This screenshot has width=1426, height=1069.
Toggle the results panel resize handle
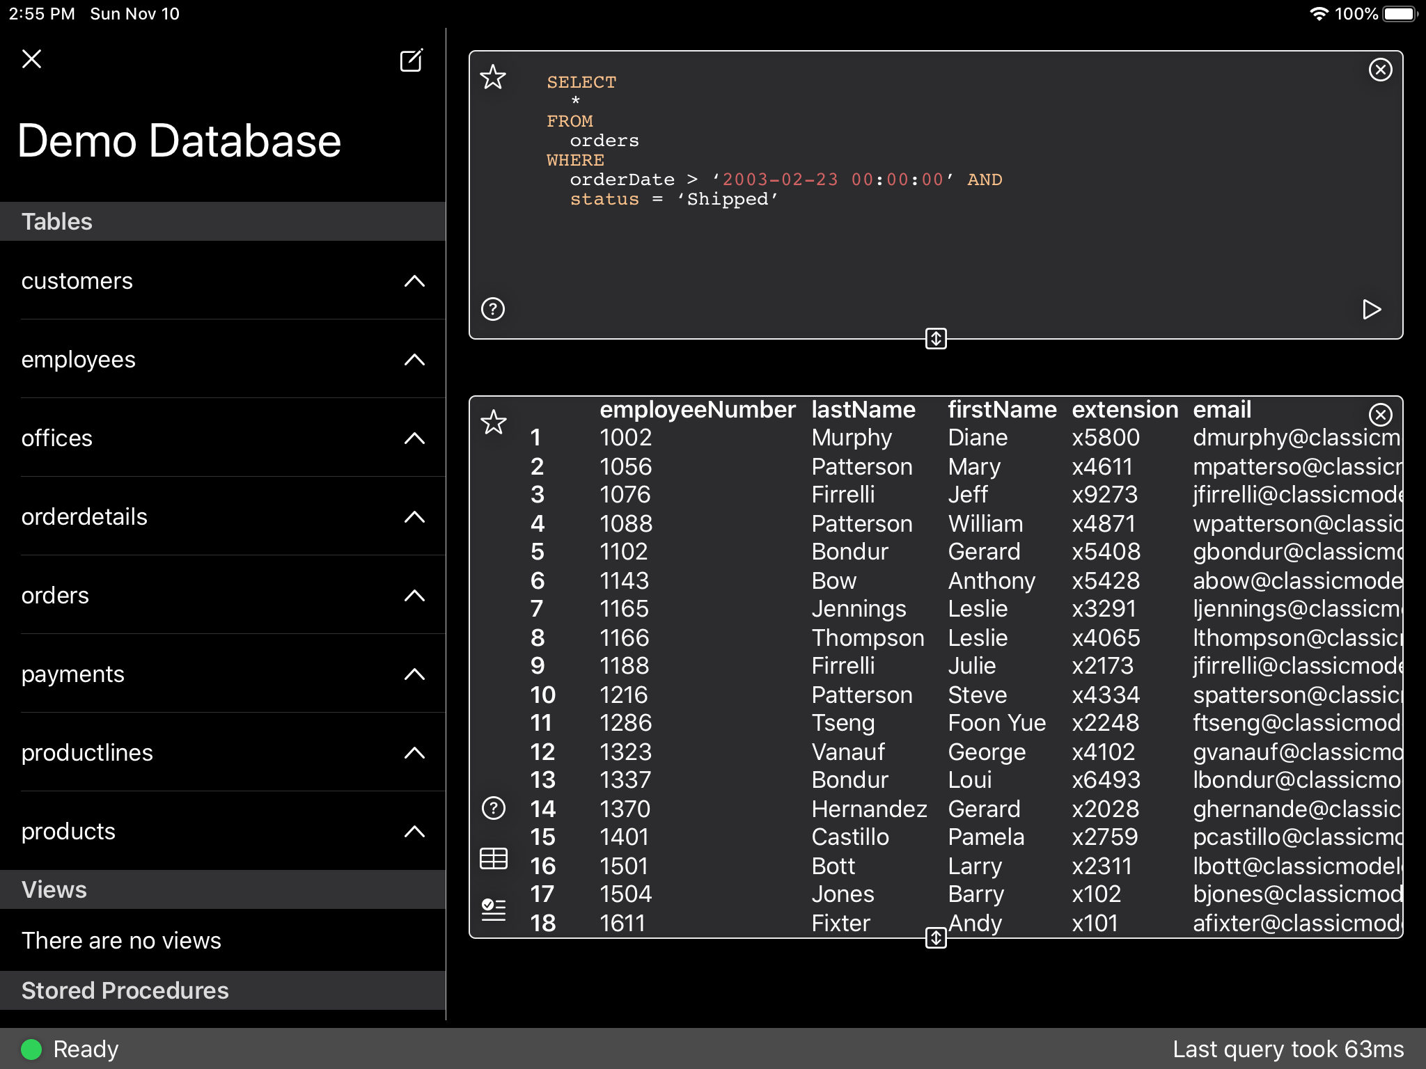click(x=936, y=937)
